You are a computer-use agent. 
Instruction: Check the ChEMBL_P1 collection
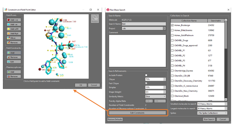(172, 50)
